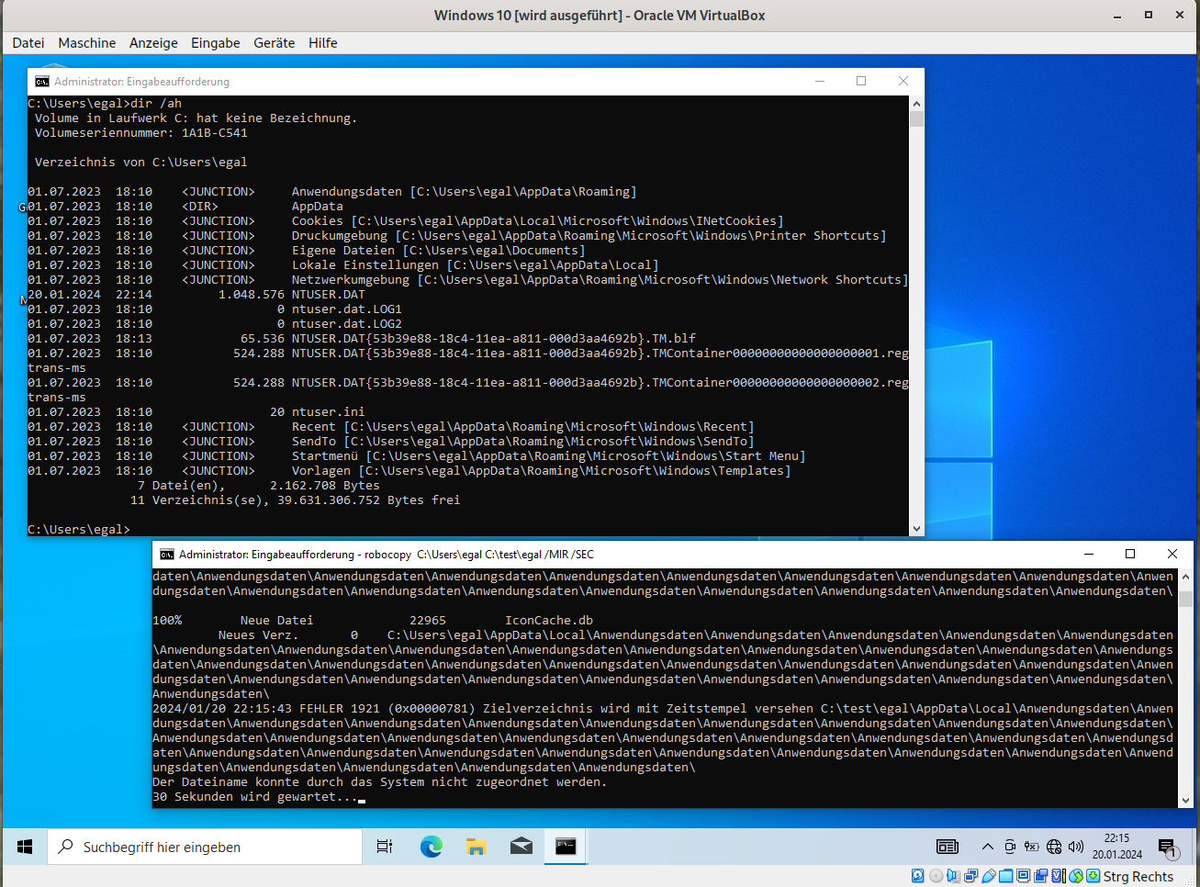Screen dimensions: 1200x887
Task: Click the Windows search box
Action: point(205,847)
